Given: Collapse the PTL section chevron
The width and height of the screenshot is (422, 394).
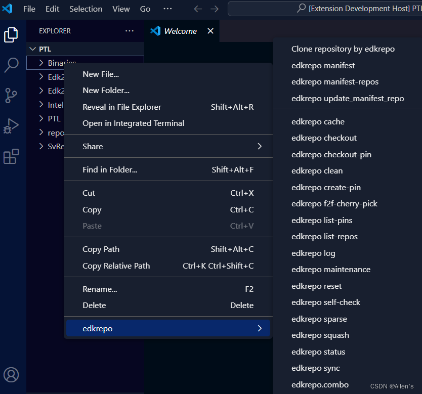Looking at the screenshot, I should (x=32, y=49).
